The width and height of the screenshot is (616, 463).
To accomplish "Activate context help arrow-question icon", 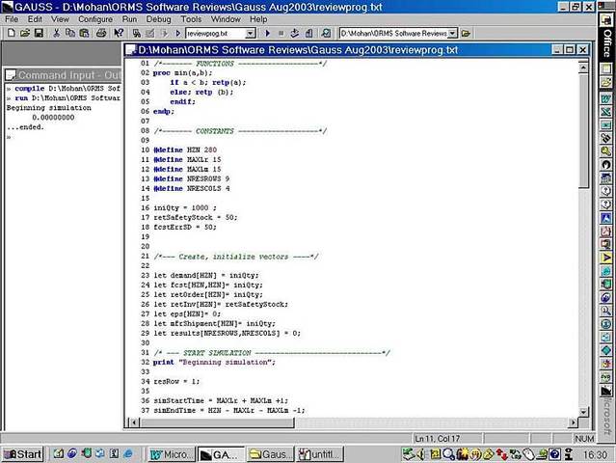I will point(119,33).
